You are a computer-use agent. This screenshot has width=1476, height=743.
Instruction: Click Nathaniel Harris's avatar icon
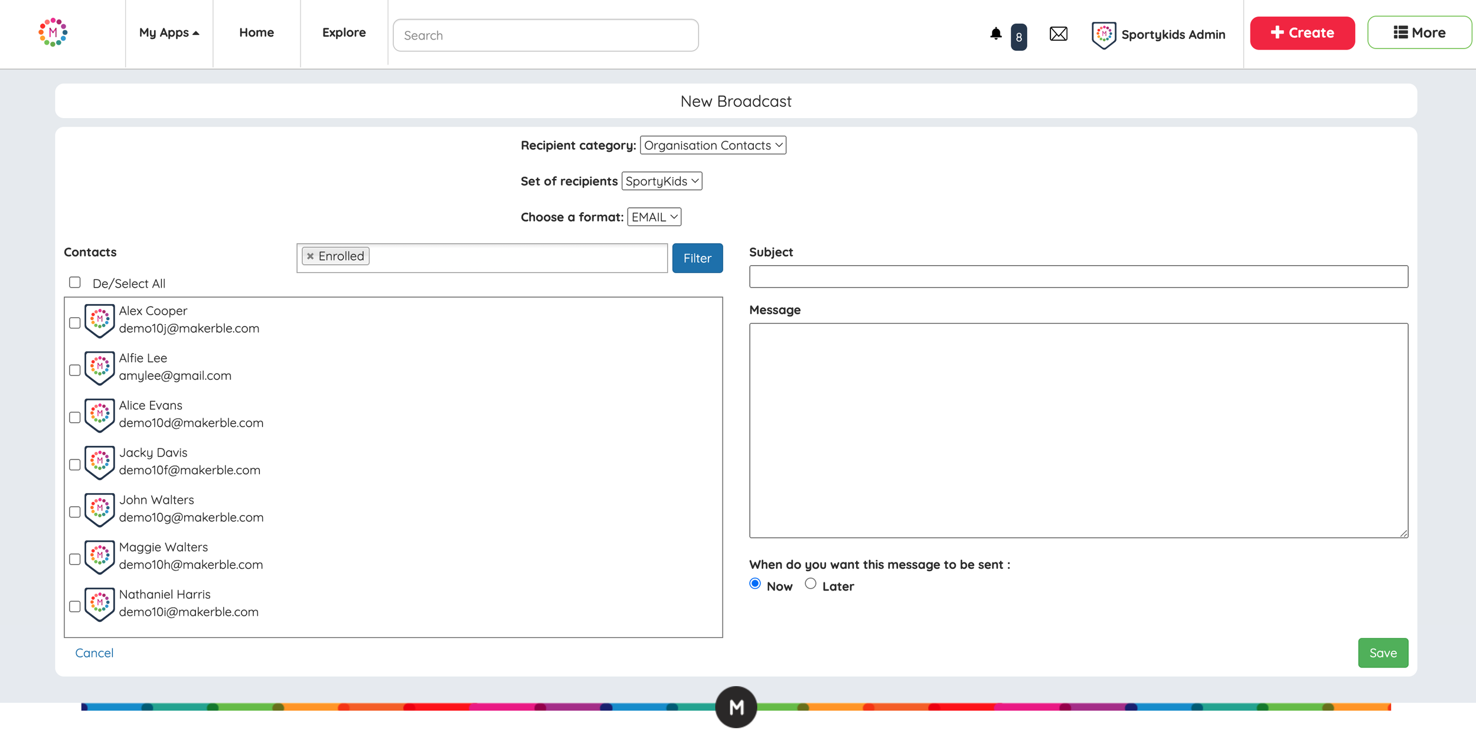(x=99, y=604)
